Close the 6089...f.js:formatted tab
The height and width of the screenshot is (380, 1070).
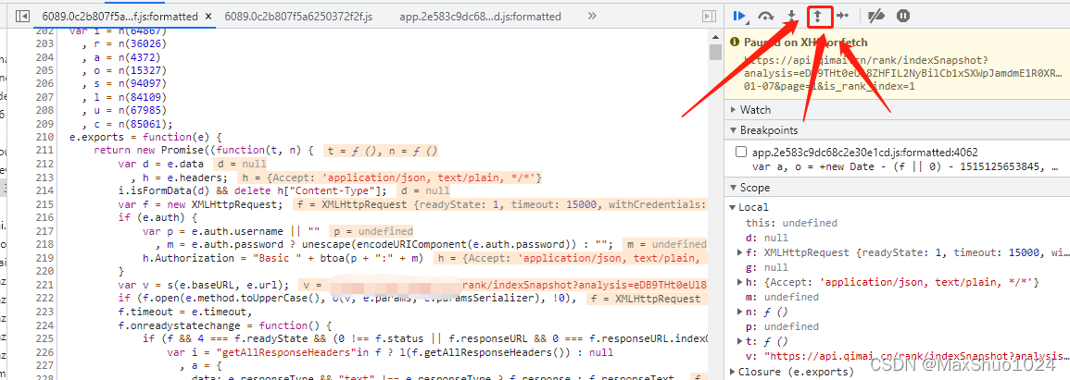pos(208,16)
